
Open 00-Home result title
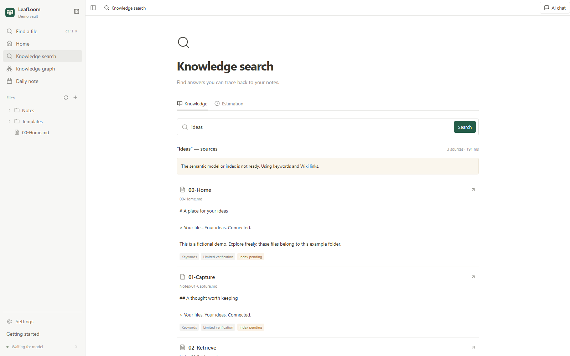[x=200, y=190]
